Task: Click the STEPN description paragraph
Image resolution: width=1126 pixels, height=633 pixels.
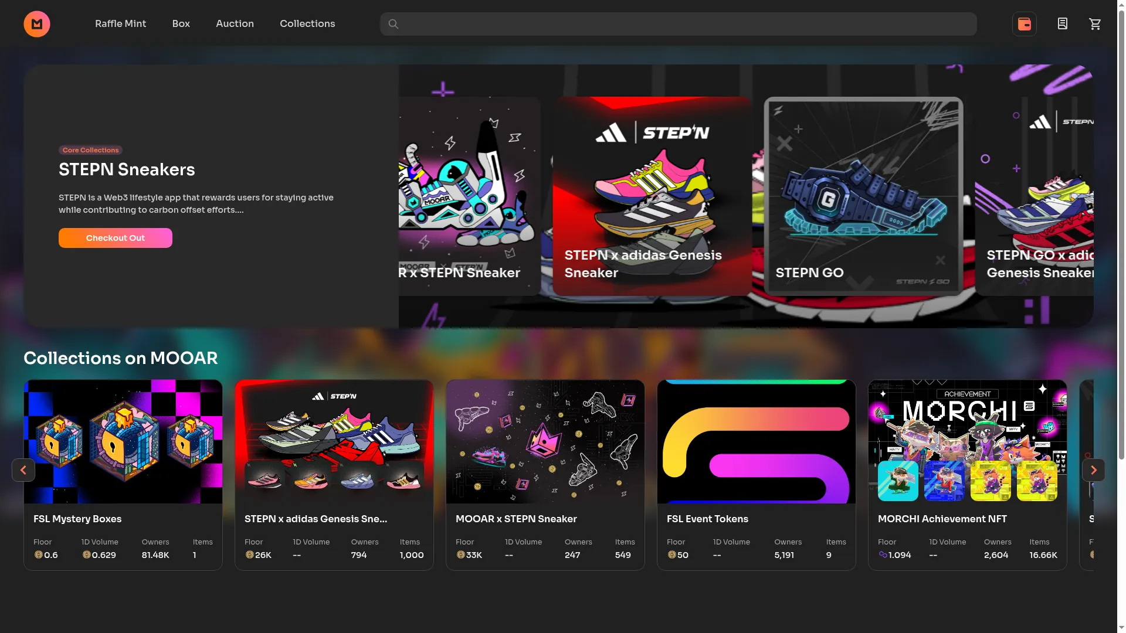Action: point(196,204)
